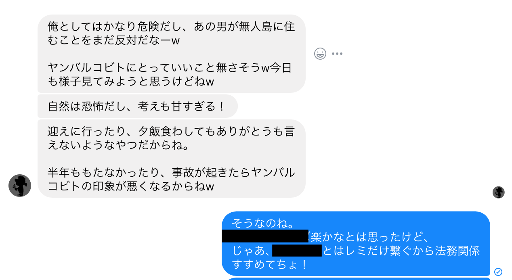
Task: Click the line むことをまだ反対だなーw
Action: (x=113, y=41)
